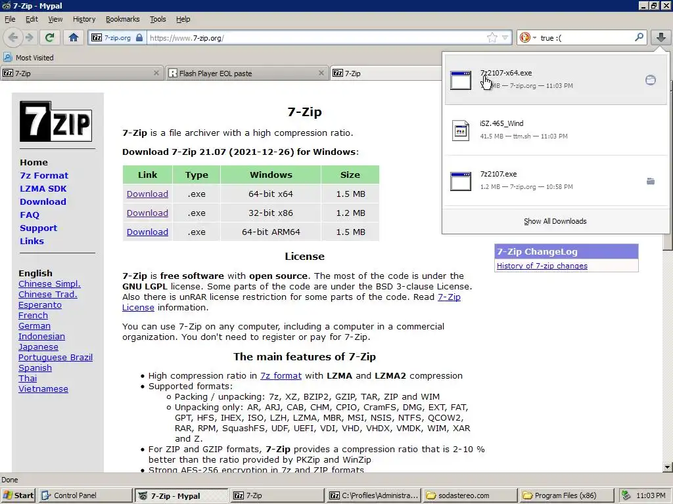Download the 64-bit x64 .exe installer
This screenshot has width=673, height=504.
point(147,194)
